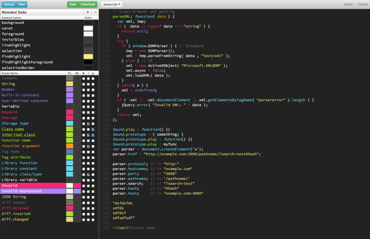The image size is (370, 239).
Task: Pick the foreground color swatch
Action: [88, 34]
